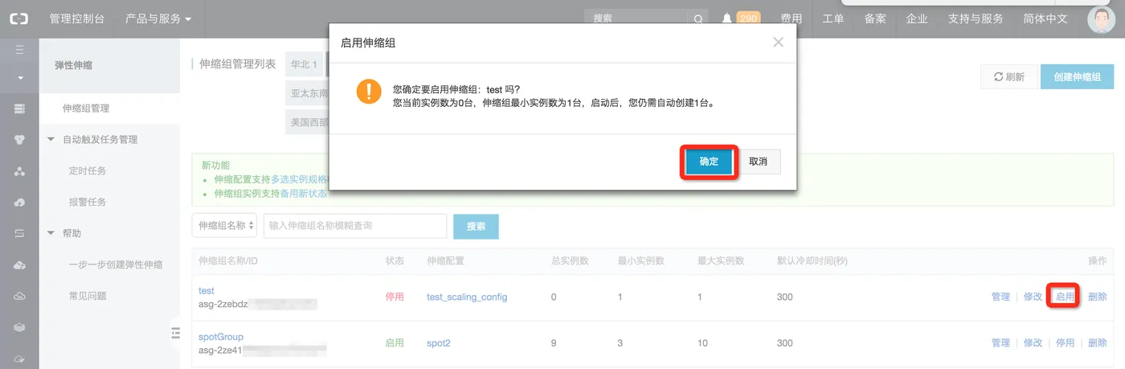Open 定时任务 in sidebar
The width and height of the screenshot is (1125, 369).
(88, 170)
